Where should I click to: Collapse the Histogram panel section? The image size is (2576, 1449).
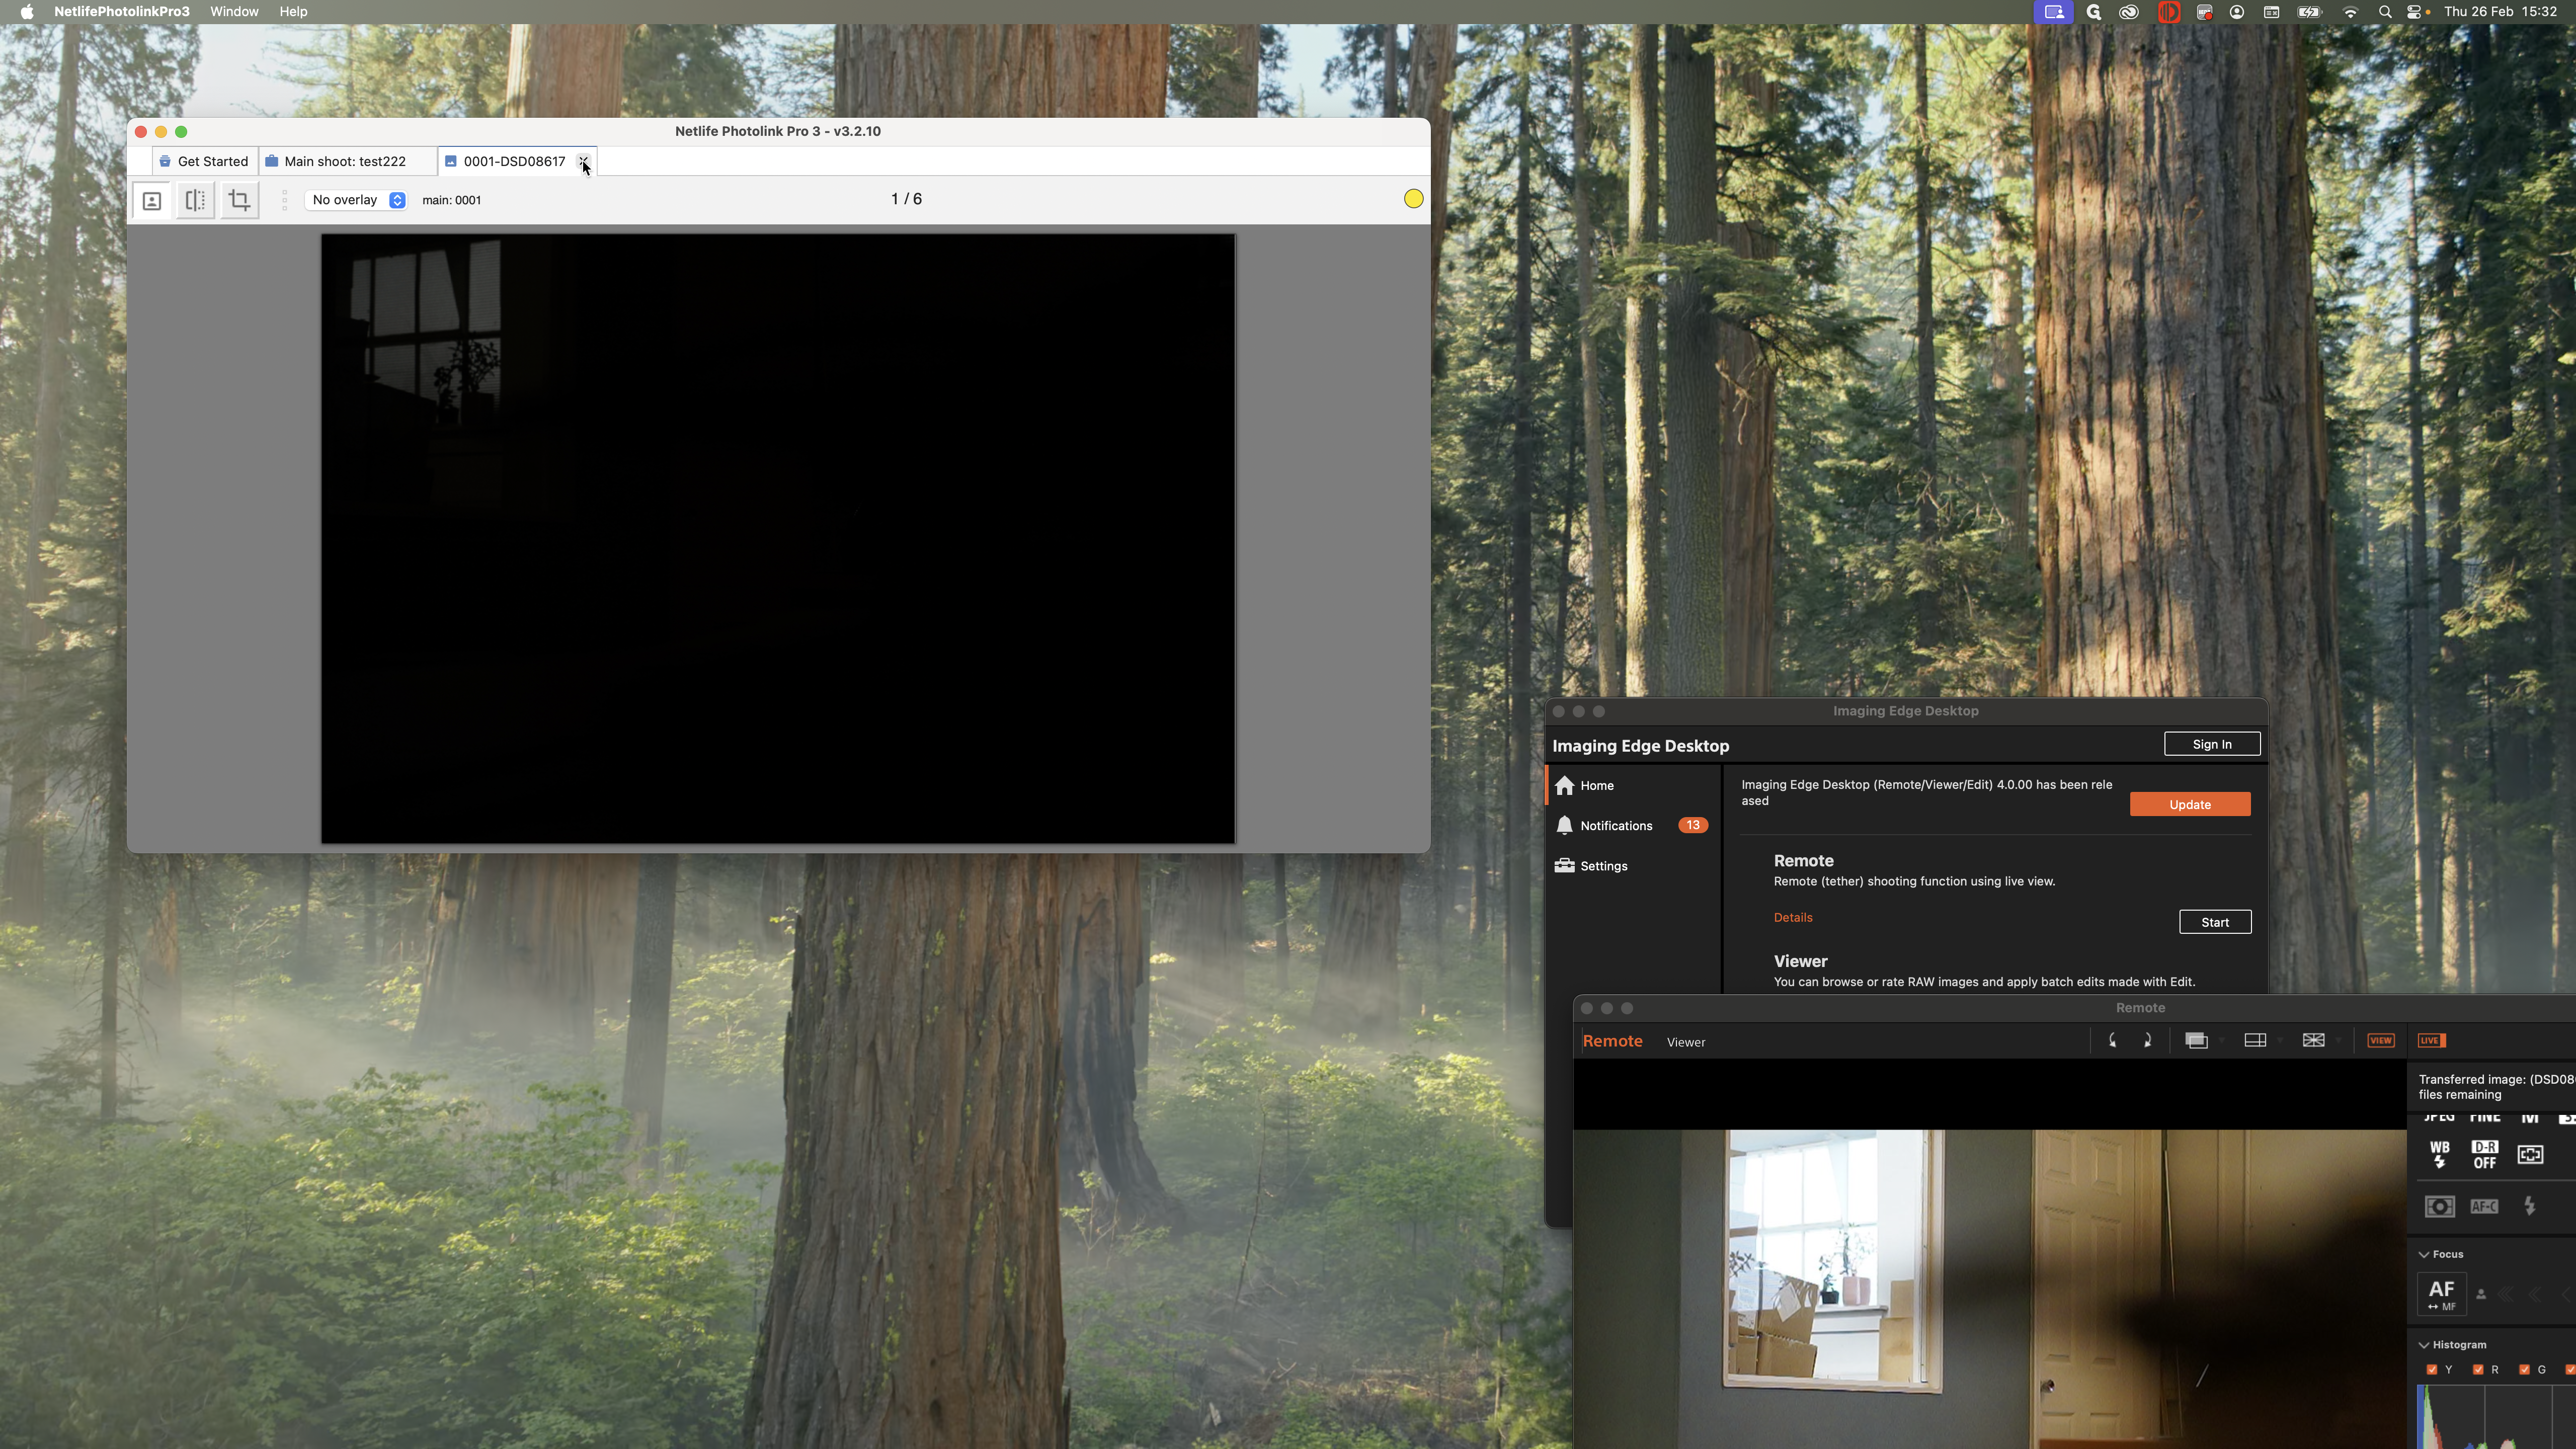click(2424, 1345)
